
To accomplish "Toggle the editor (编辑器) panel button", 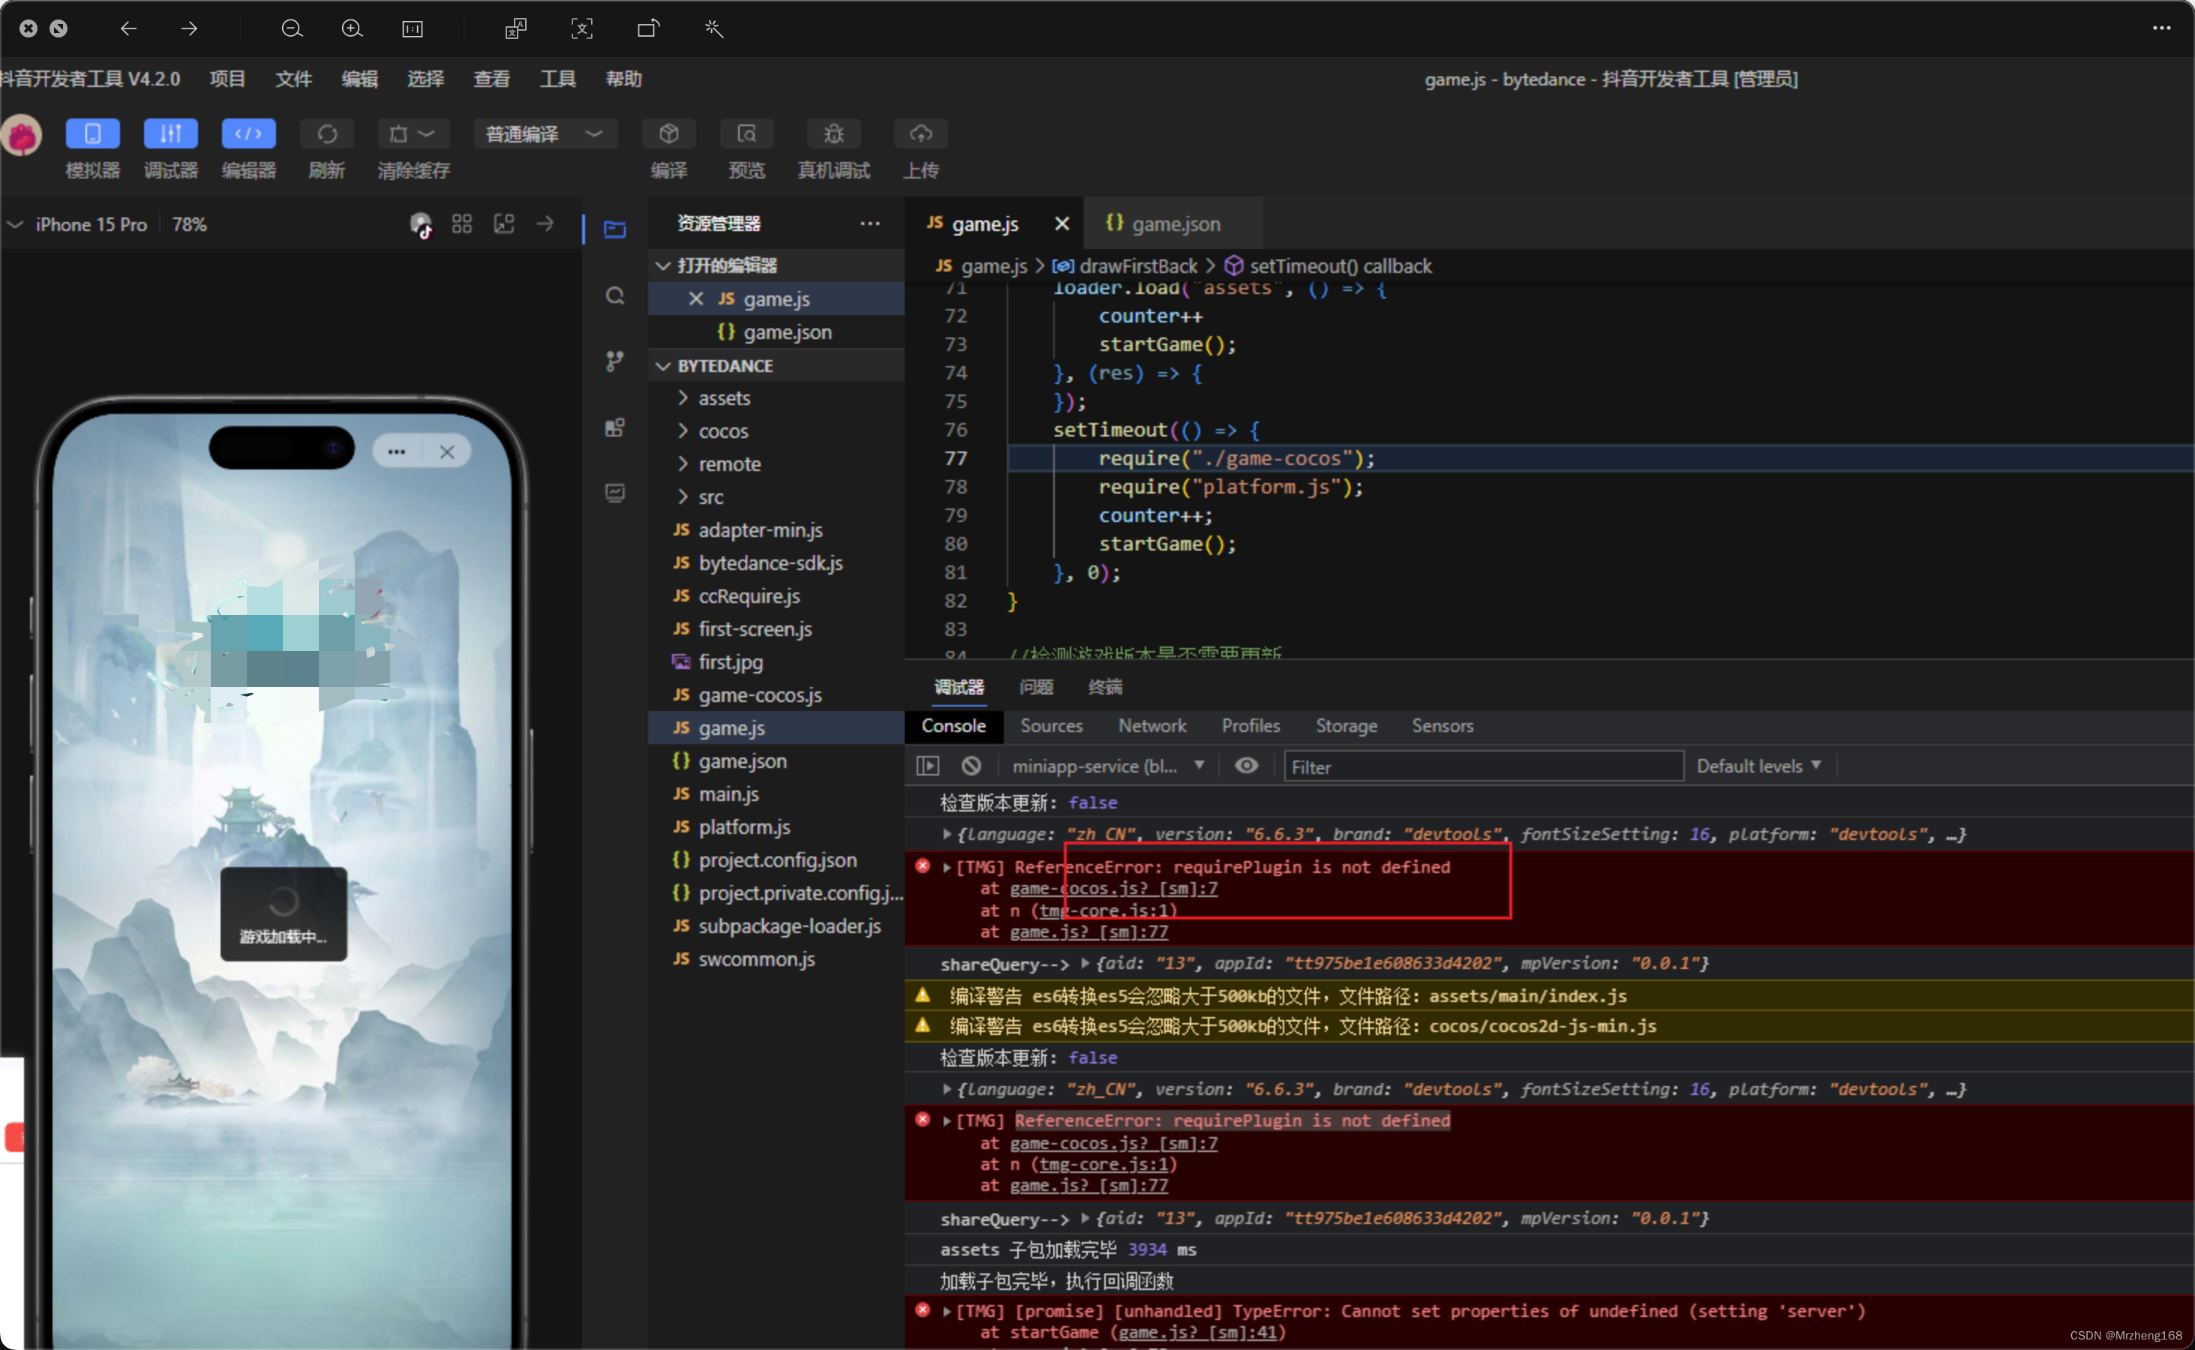I will coord(248,134).
